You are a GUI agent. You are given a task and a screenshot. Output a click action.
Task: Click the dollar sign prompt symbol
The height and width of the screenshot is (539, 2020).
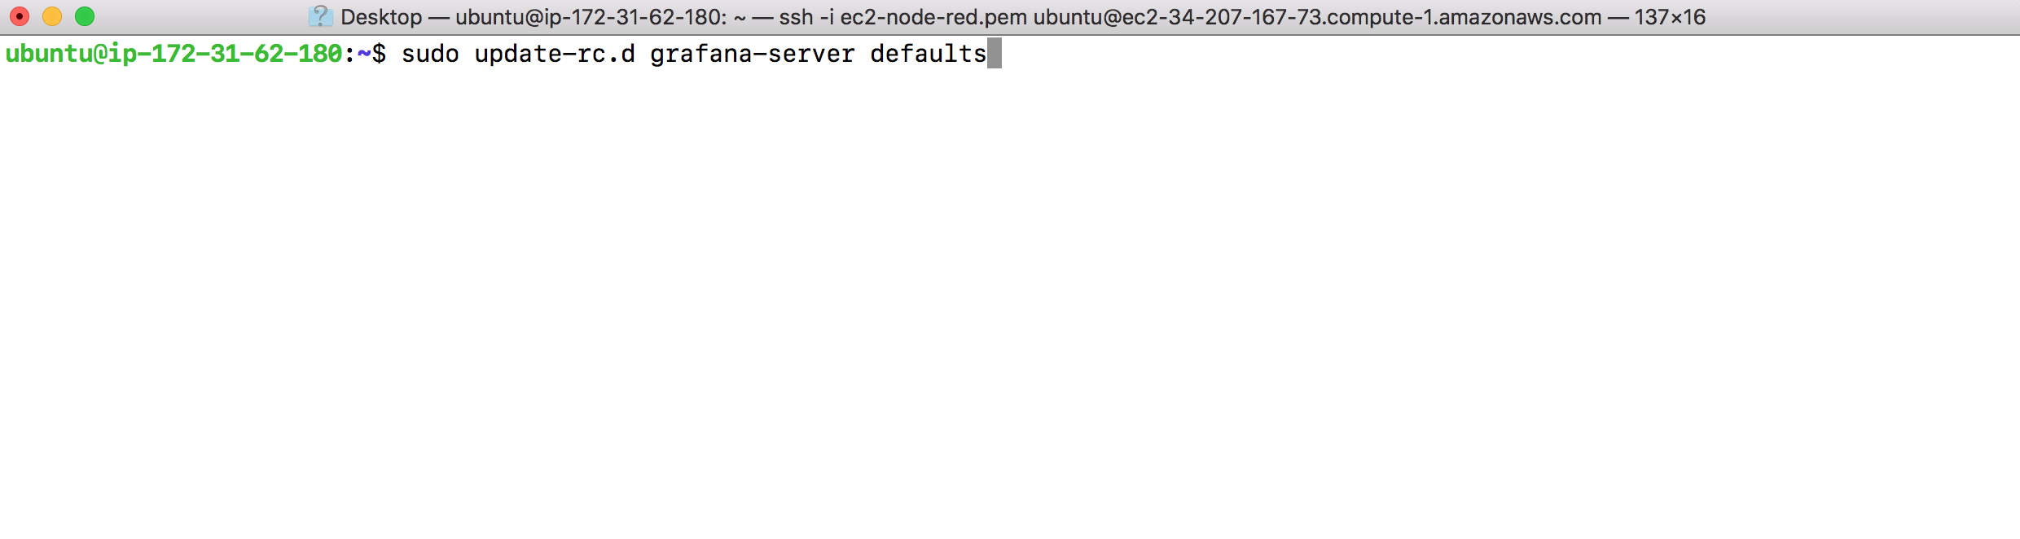coord(379,54)
